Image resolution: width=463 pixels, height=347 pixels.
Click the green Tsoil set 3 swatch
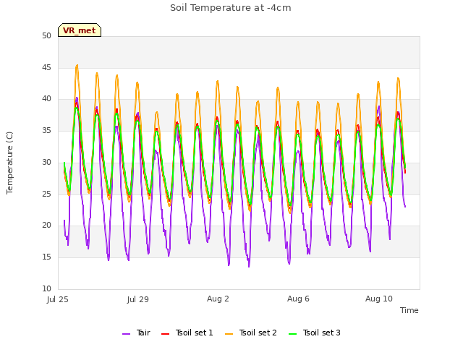(292, 334)
